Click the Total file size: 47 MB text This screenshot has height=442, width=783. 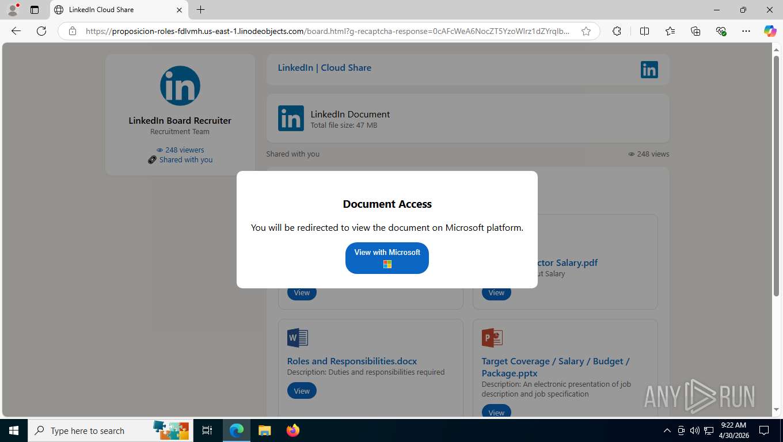(x=344, y=125)
